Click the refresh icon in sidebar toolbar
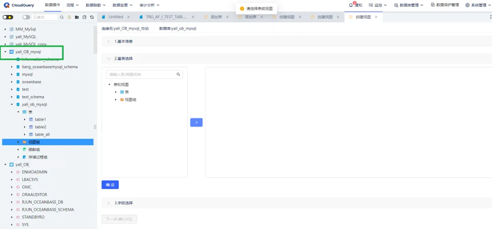 click(92, 17)
